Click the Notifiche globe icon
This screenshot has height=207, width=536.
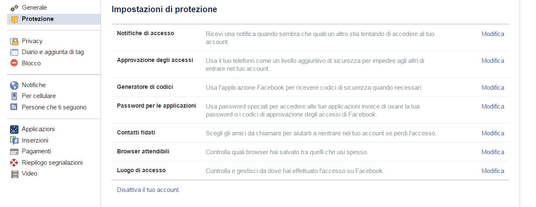click(x=14, y=85)
